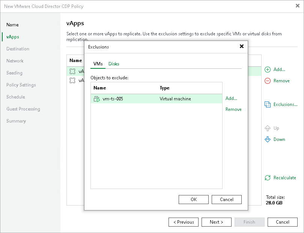Click the vApps list Name column header
Image resolution: width=304 pixels, height=233 pixels.
[75, 61]
